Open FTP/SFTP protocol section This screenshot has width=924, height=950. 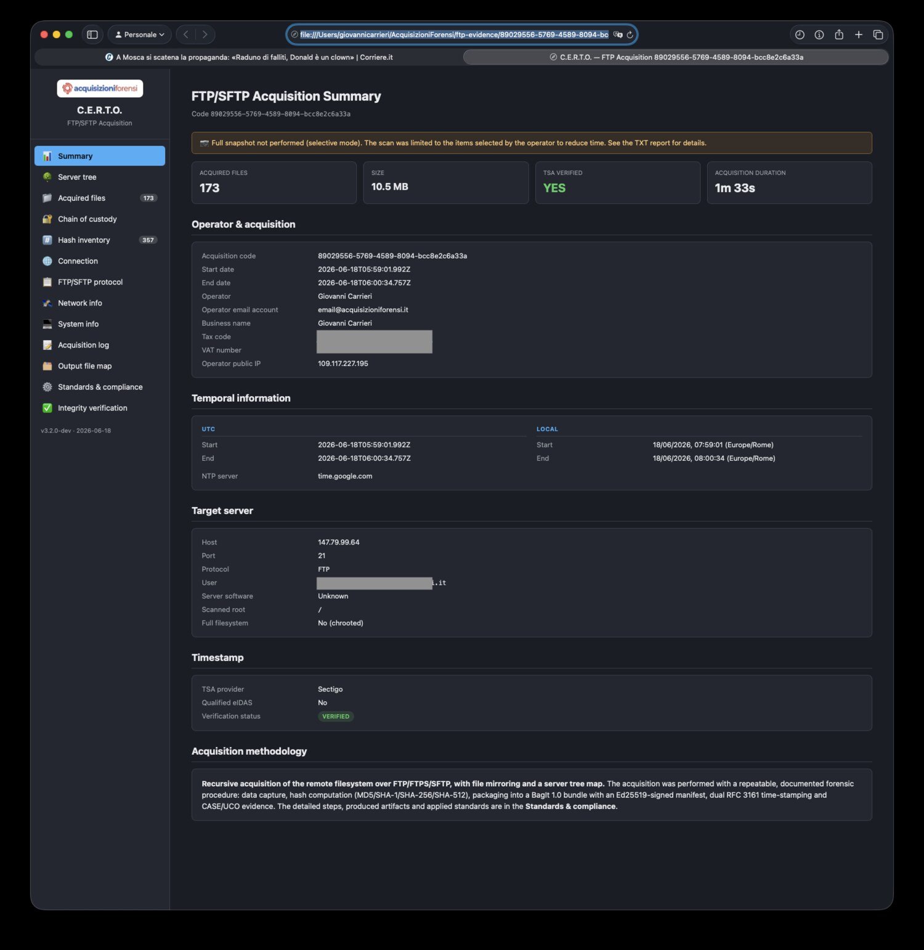click(x=99, y=282)
